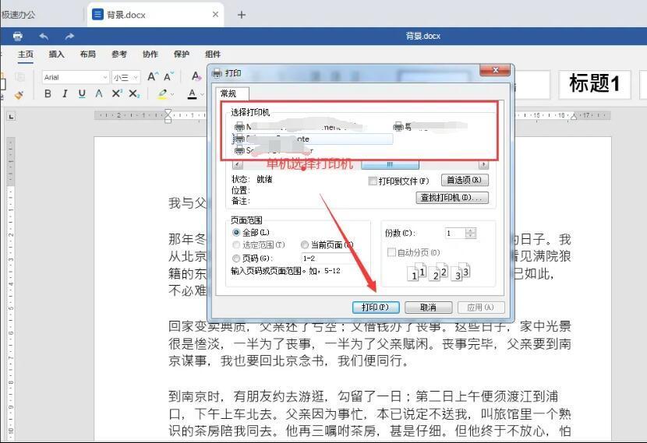Expand the font color dropdown arrow
647x443 pixels.
point(202,94)
